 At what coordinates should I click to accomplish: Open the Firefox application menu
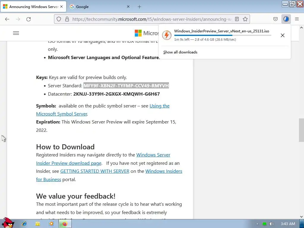[x=297, y=19]
